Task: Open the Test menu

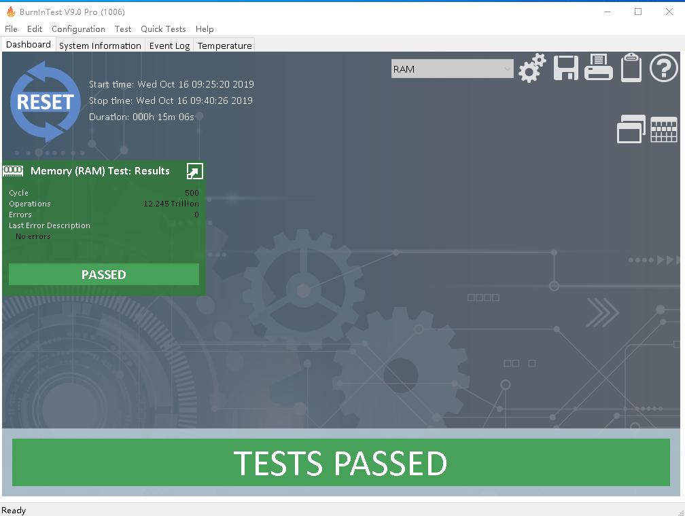Action: click(123, 29)
